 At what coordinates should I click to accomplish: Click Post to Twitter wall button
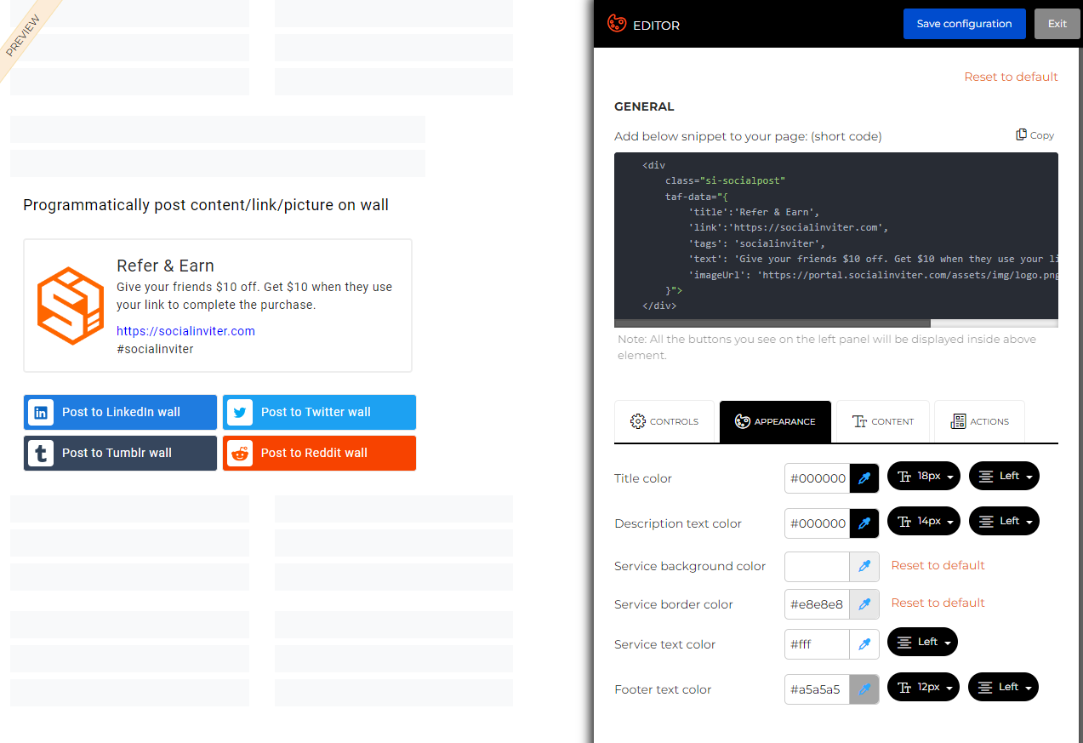click(x=319, y=412)
